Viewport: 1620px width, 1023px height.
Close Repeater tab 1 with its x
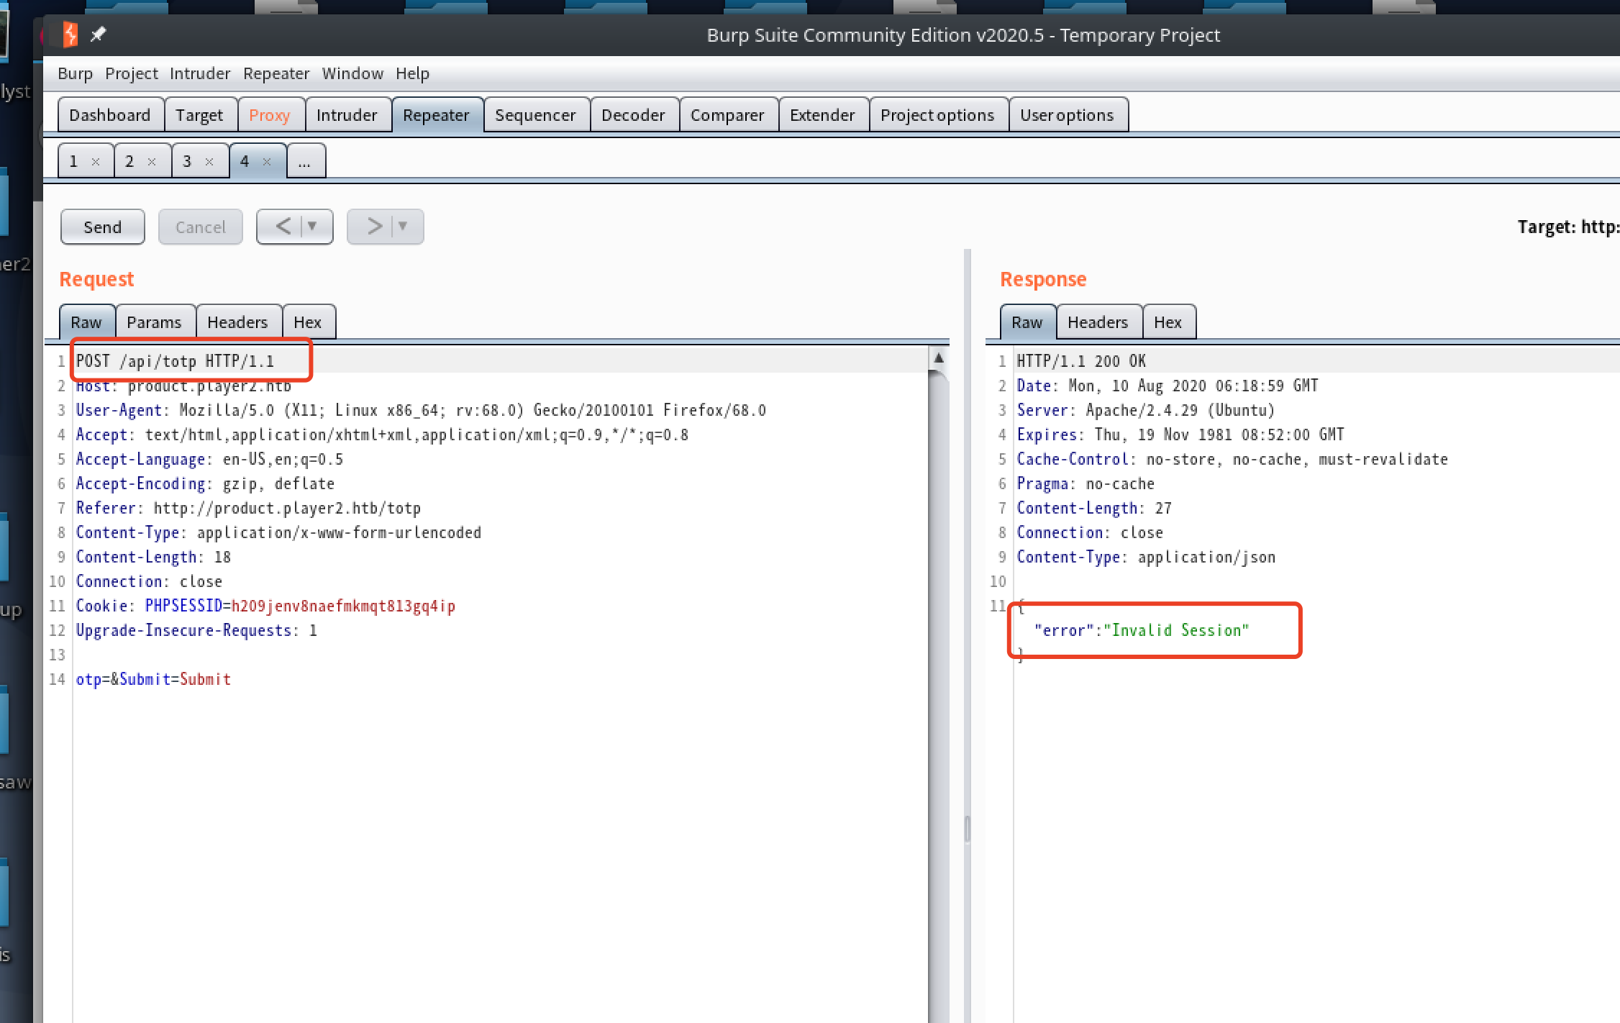tap(95, 162)
